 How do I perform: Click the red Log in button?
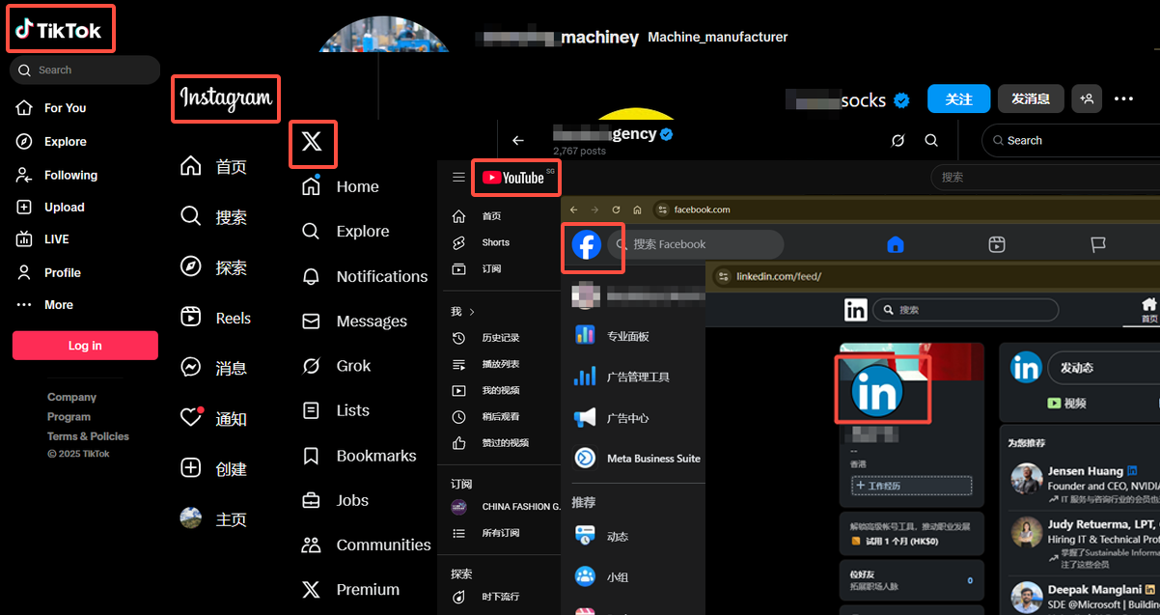coord(85,346)
